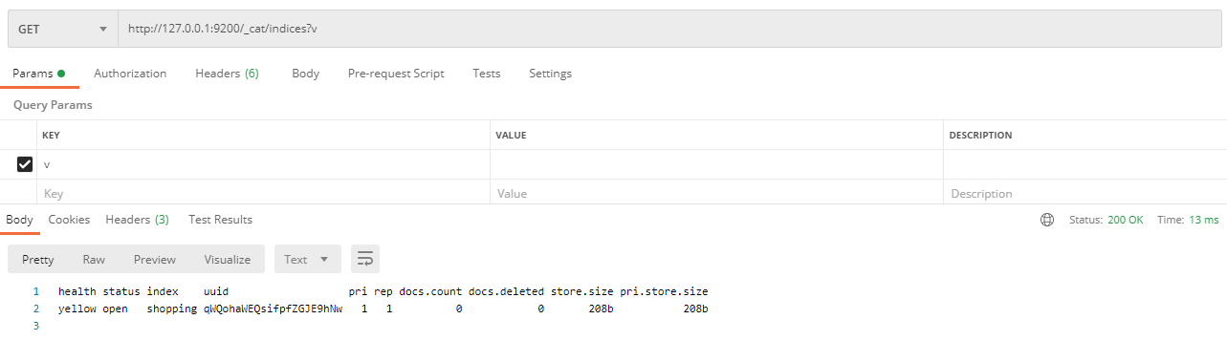
Task: Open the Settings tab
Action: [x=550, y=74]
